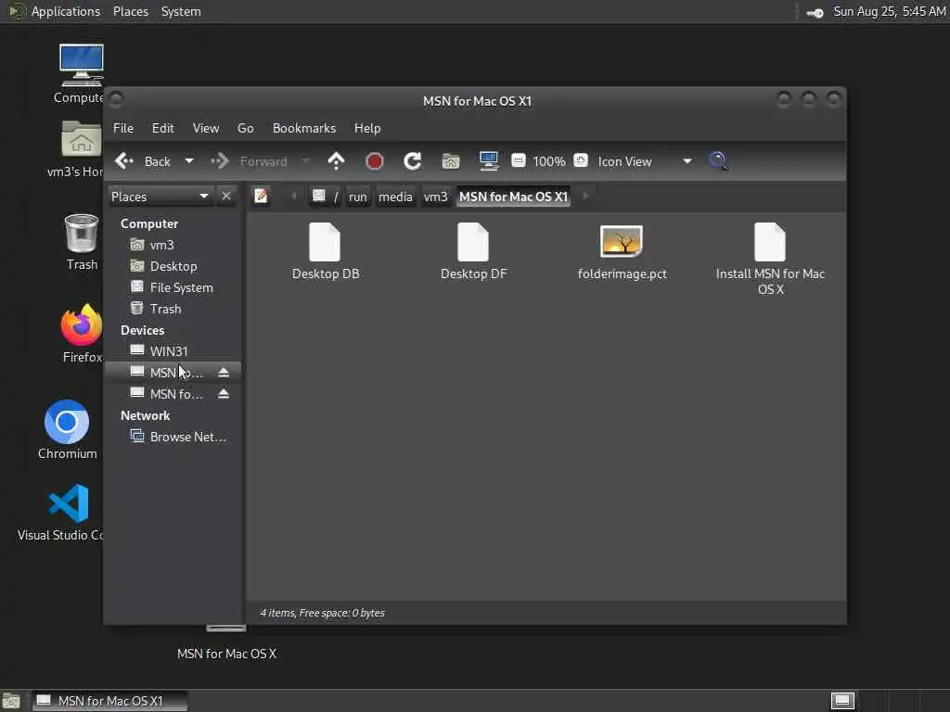The width and height of the screenshot is (950, 712).
Task: Toggle text-based location bar edit icon
Action: coord(261,197)
